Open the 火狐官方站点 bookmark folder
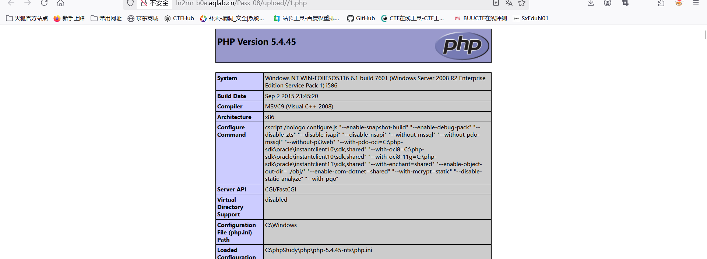Viewport: 707px width, 259px height. (27, 18)
